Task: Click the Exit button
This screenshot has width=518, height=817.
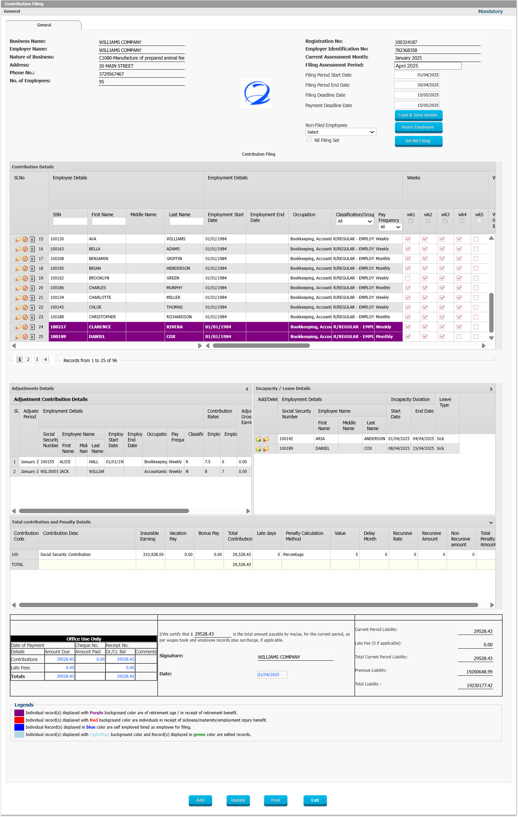Action: [x=315, y=800]
